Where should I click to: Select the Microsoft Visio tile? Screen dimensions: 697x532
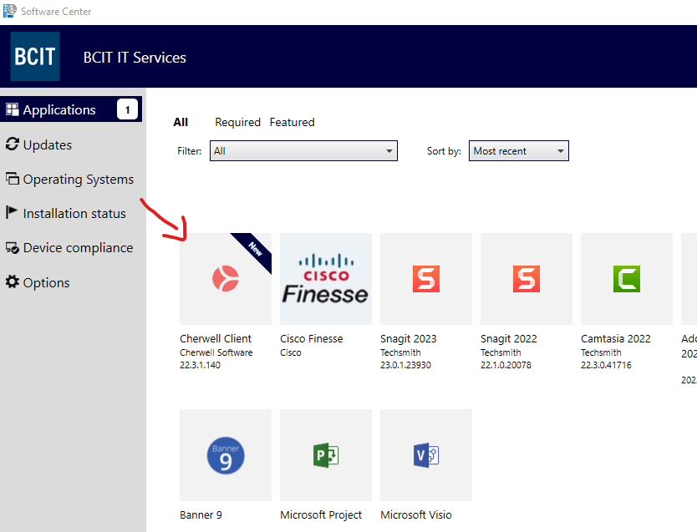point(425,455)
